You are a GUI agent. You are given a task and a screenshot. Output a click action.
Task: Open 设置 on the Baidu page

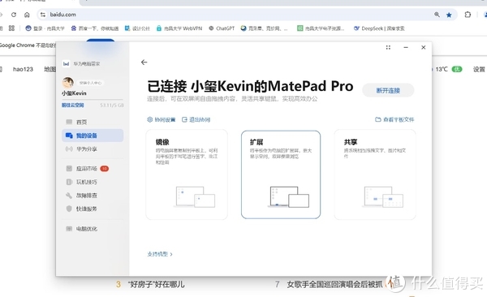coord(479,69)
